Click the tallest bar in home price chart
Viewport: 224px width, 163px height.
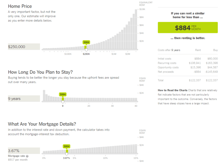tap(136, 29)
